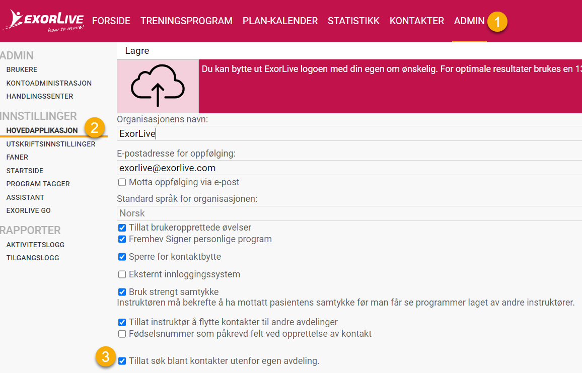Select HOVEDAPPLIKASJON settings
Screen dimensions: 582x373
click(42, 131)
